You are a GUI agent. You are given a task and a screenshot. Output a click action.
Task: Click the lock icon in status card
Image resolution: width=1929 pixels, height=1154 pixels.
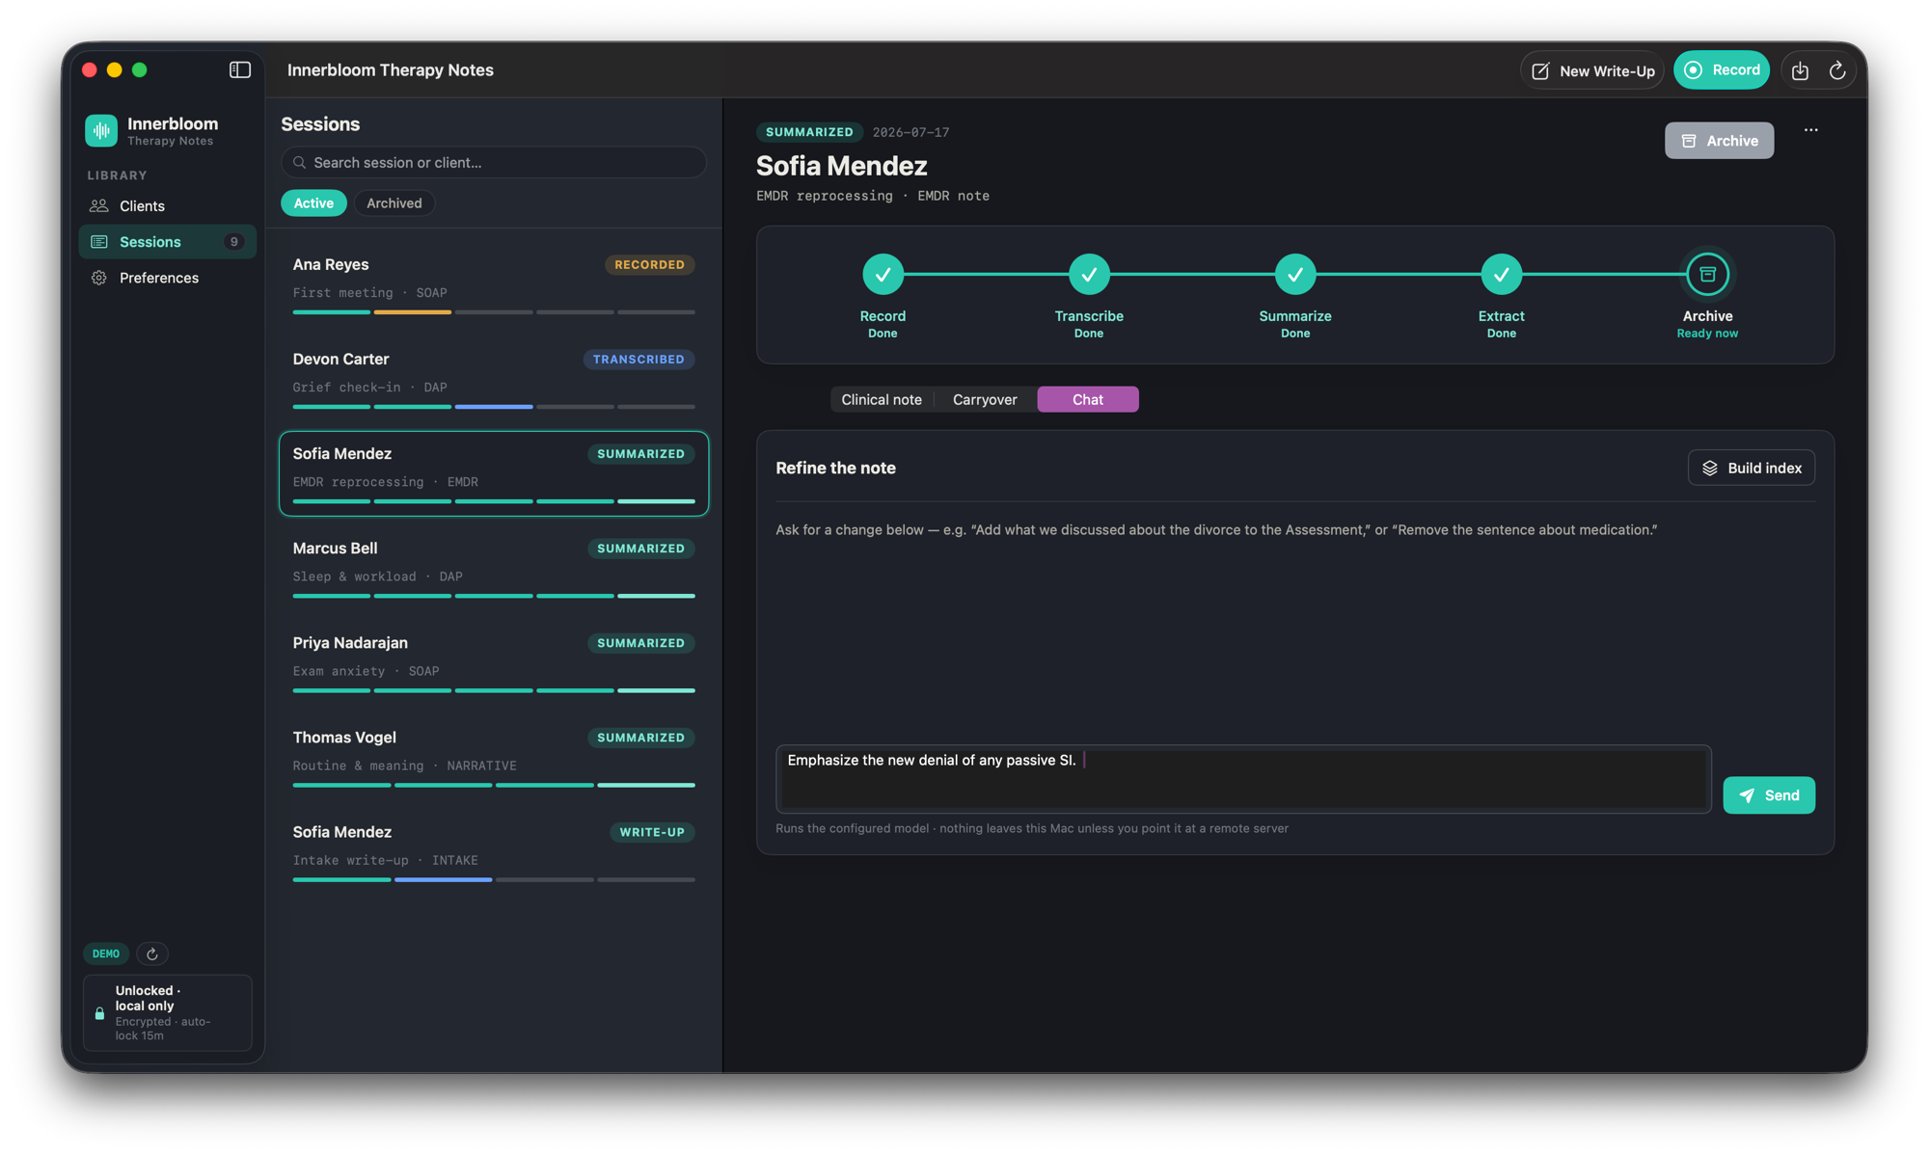point(99,1013)
